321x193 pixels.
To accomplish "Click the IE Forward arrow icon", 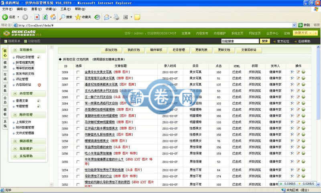I will pyautogui.click(x=25, y=17).
